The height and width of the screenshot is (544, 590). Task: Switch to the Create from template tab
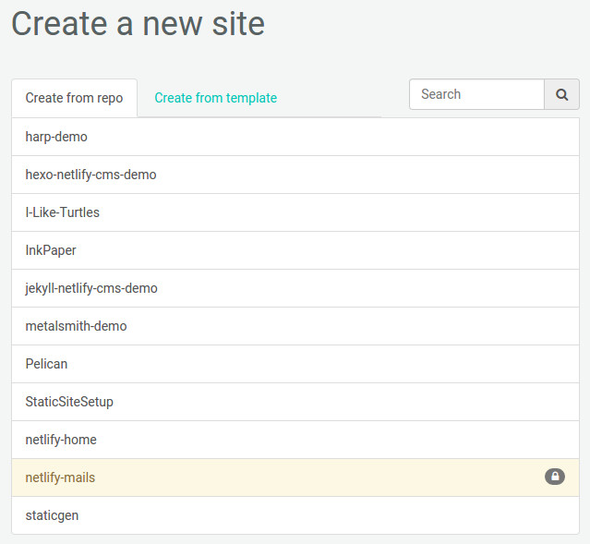[x=215, y=98]
